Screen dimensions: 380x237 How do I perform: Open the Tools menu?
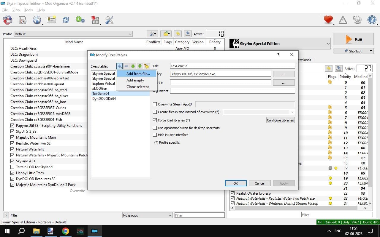click(28, 10)
